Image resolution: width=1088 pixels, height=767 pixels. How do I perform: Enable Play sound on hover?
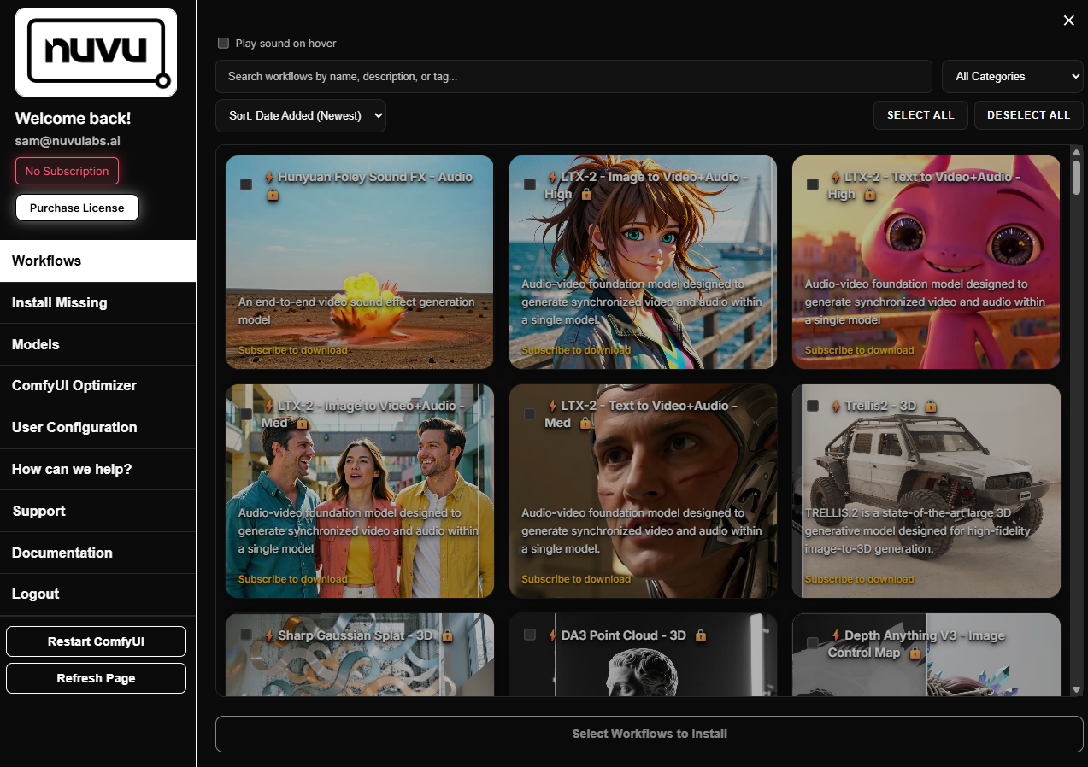(x=223, y=43)
